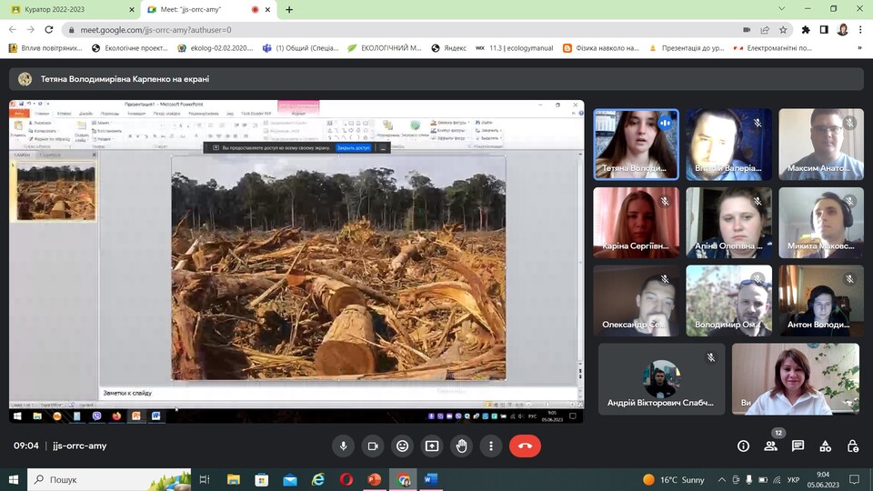Click the present screen icon
Image resolution: width=873 pixels, height=491 pixels.
pyautogui.click(x=432, y=446)
